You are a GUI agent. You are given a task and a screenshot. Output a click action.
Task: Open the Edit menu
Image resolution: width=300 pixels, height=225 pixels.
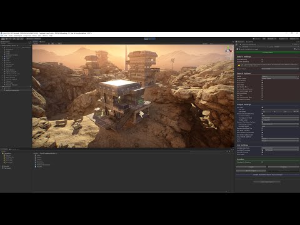click(6, 36)
